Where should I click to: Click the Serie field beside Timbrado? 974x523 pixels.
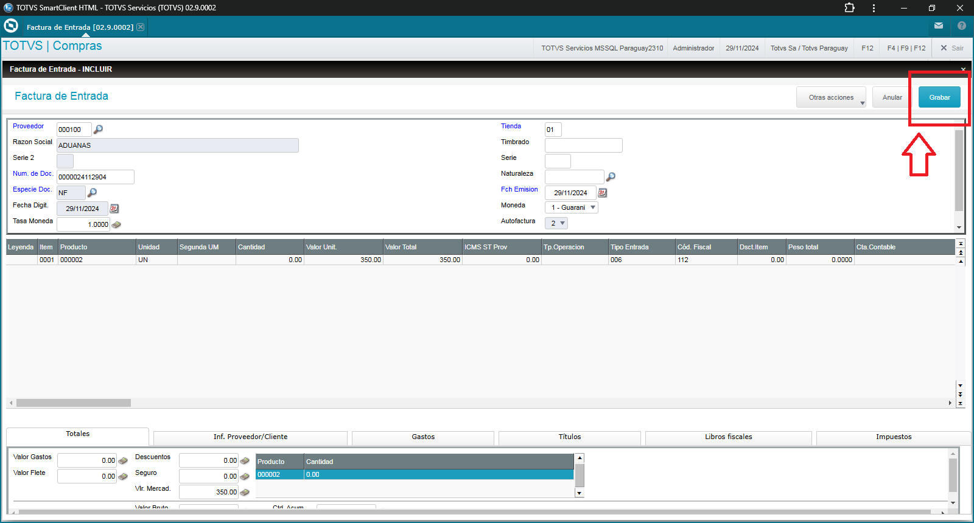click(x=558, y=161)
